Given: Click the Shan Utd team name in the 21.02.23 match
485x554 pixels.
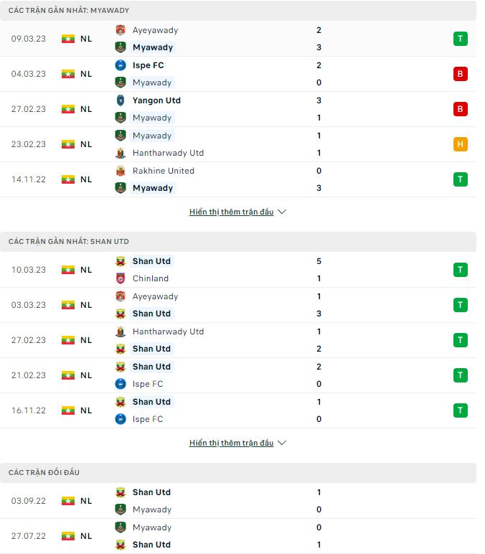Looking at the screenshot, I should (151, 367).
